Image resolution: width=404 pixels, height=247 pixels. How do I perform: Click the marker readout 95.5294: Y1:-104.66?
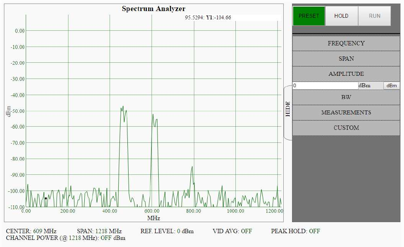(x=208, y=17)
